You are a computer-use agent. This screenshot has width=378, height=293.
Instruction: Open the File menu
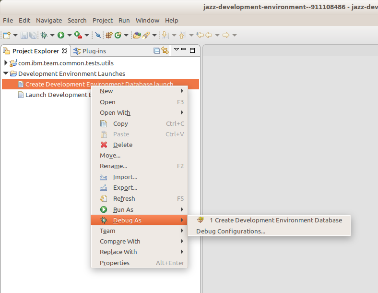click(8, 21)
